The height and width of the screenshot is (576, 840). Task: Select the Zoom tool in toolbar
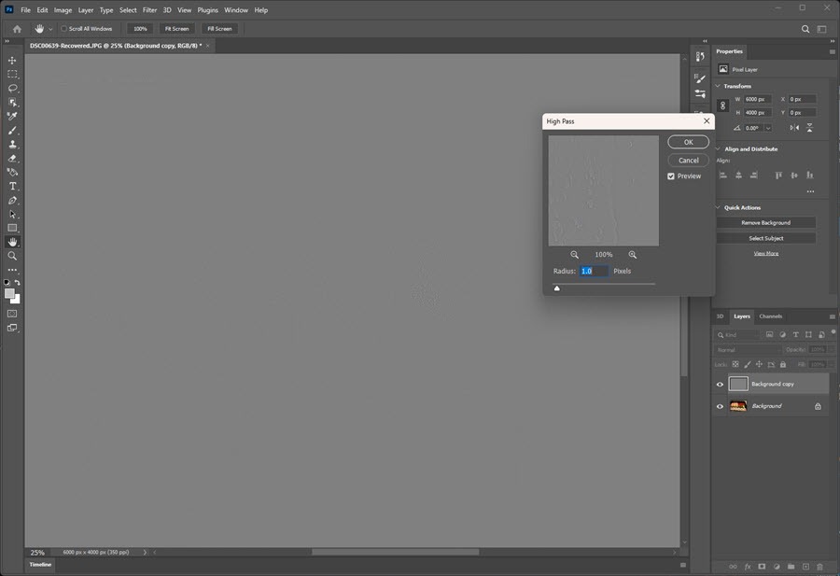tap(12, 256)
